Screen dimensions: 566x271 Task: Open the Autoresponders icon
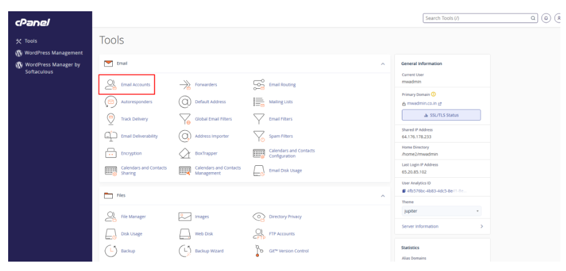click(110, 102)
